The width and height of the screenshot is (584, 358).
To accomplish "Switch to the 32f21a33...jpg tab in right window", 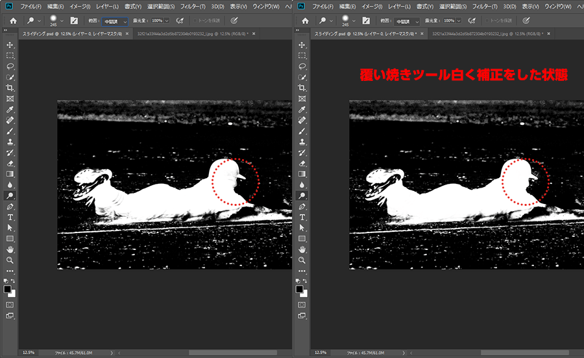I will point(487,34).
